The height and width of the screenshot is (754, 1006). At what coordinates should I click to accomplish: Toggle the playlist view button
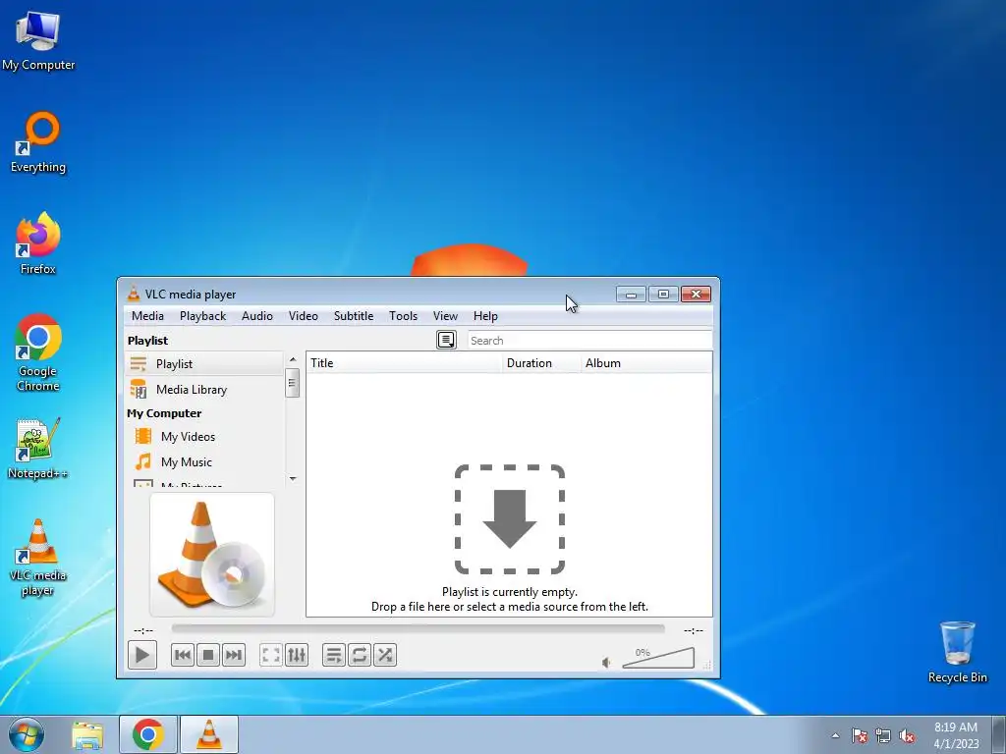334,655
